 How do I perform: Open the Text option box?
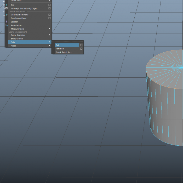[x=49, y=5]
